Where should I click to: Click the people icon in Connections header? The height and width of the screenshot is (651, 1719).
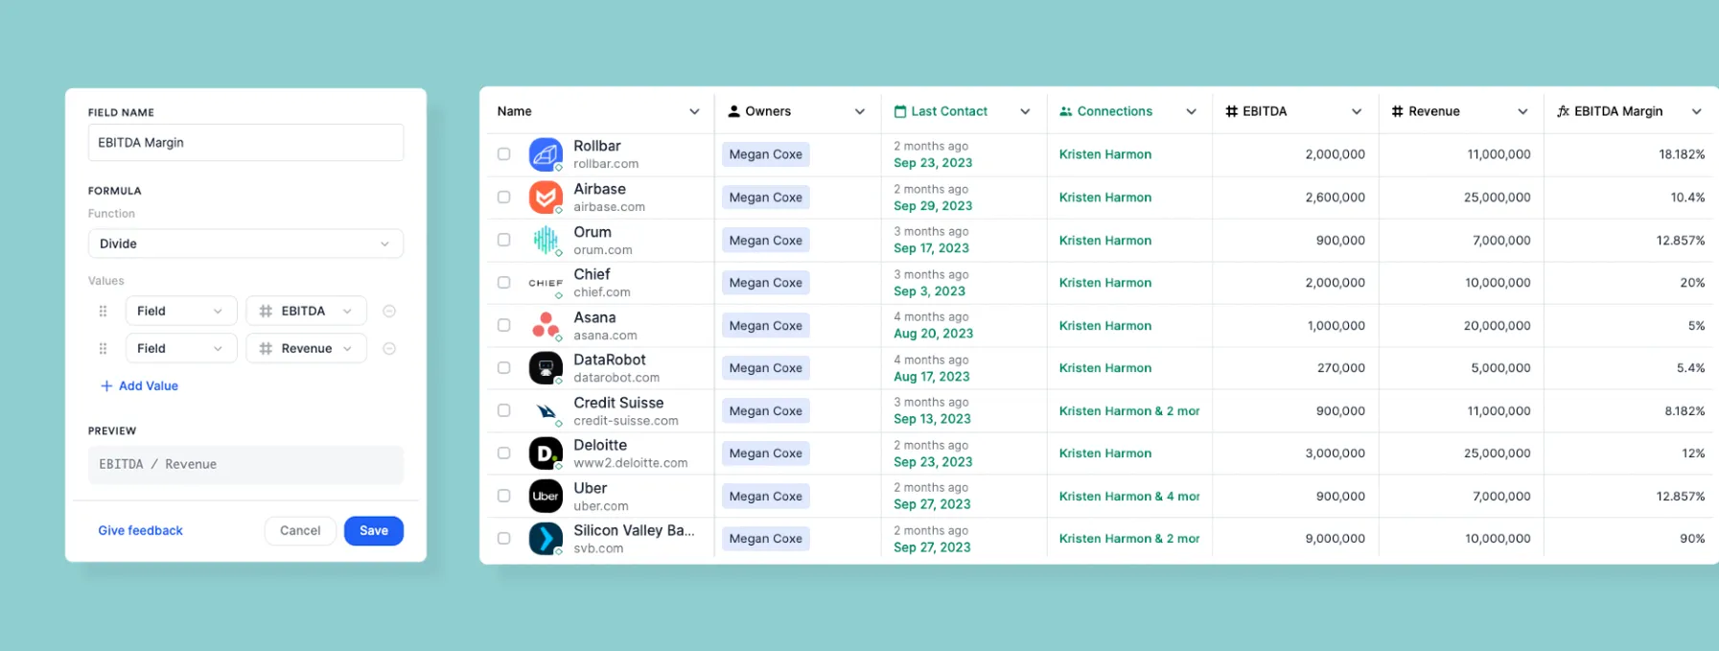tap(1066, 111)
